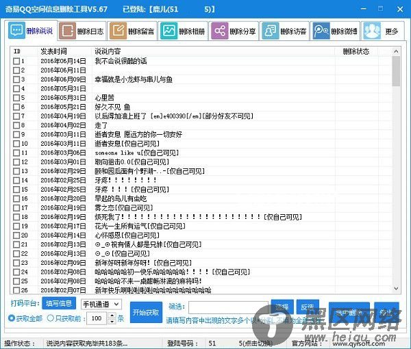This screenshot has height=349, width=411.
Task: Tick checkbox of row 3 幸福就是小龙虾
Action: point(16,79)
